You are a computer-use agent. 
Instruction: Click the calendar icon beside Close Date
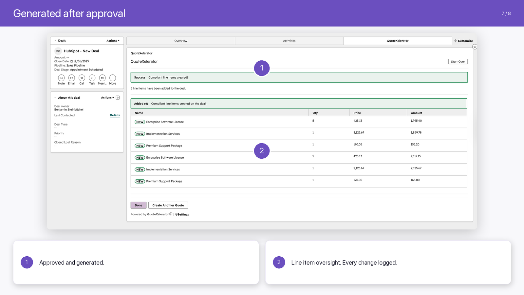(72, 61)
